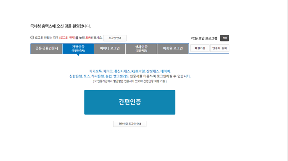Click the PC용 보안 프로그램 적용 button
Image resolution: width=288 pixels, height=161 pixels.
[x=225, y=38]
